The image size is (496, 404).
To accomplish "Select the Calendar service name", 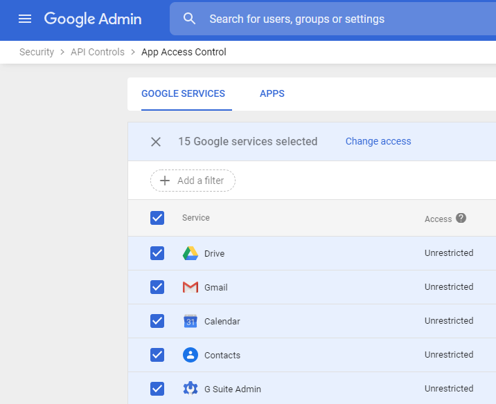I will coord(222,321).
